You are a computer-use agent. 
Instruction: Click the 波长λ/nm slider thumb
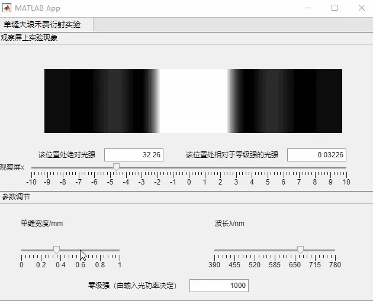300,250
